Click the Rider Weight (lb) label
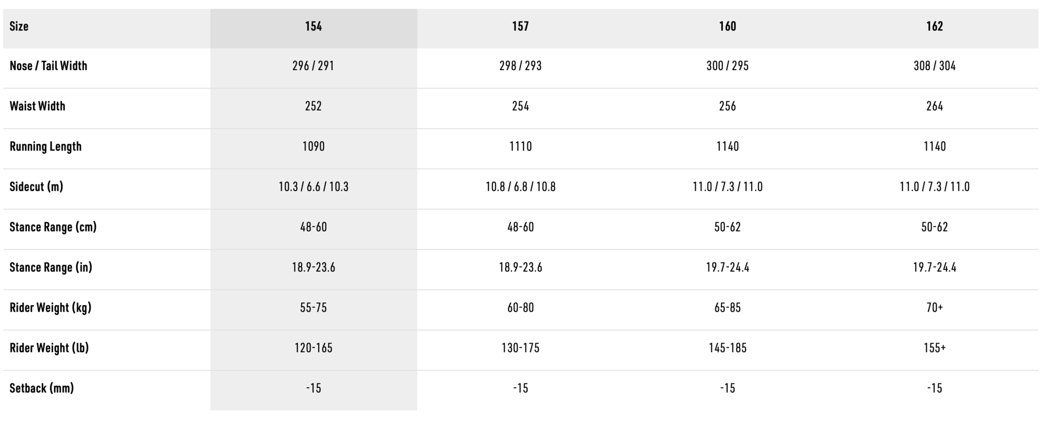1049x428 pixels. [49, 348]
